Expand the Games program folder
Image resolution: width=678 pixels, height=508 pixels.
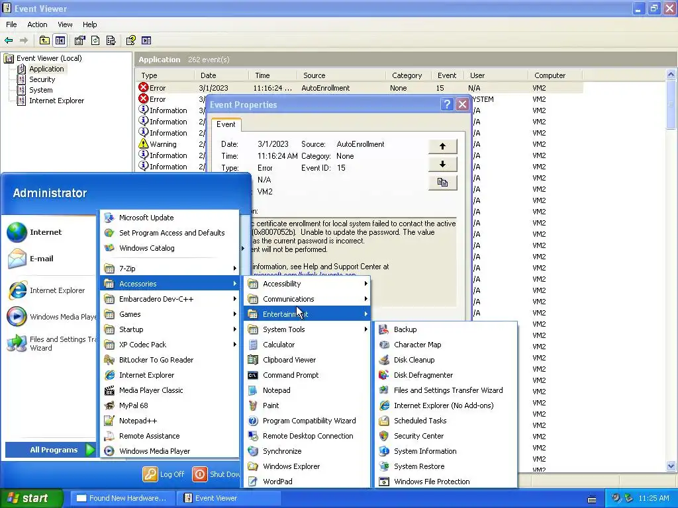[x=169, y=314]
